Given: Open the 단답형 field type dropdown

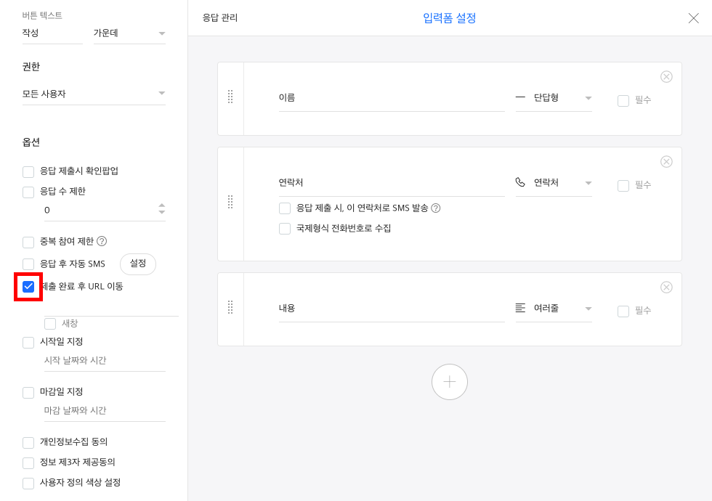Looking at the screenshot, I should pos(554,98).
